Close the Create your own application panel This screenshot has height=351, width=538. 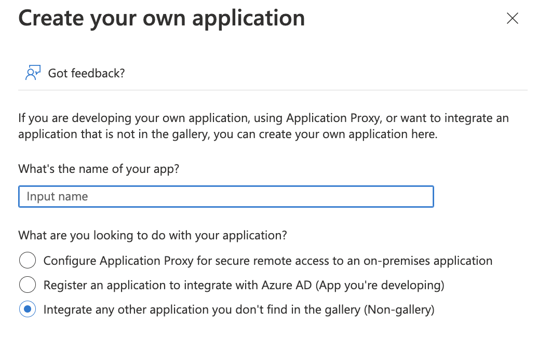pyautogui.click(x=512, y=19)
